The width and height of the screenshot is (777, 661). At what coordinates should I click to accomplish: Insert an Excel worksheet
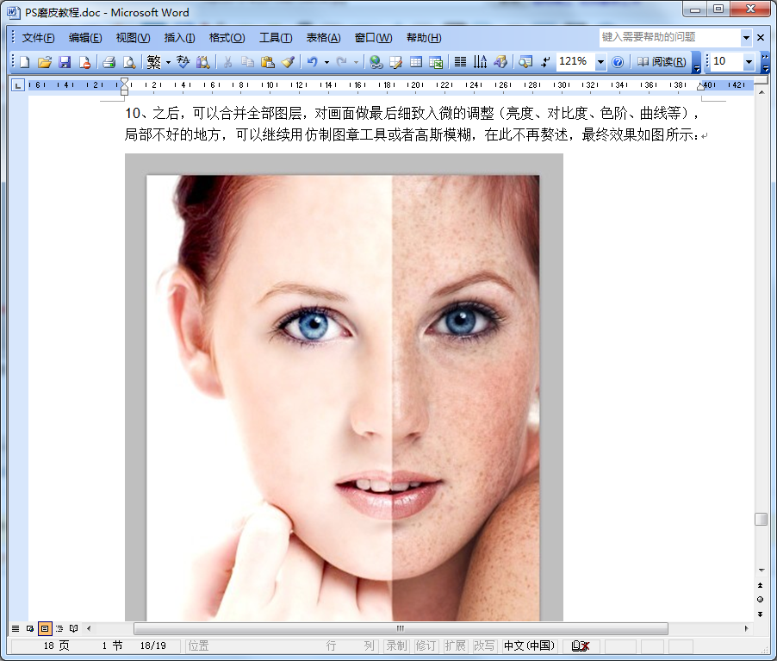[436, 62]
